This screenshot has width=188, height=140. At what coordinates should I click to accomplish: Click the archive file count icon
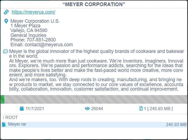click(x=141, y=109)
